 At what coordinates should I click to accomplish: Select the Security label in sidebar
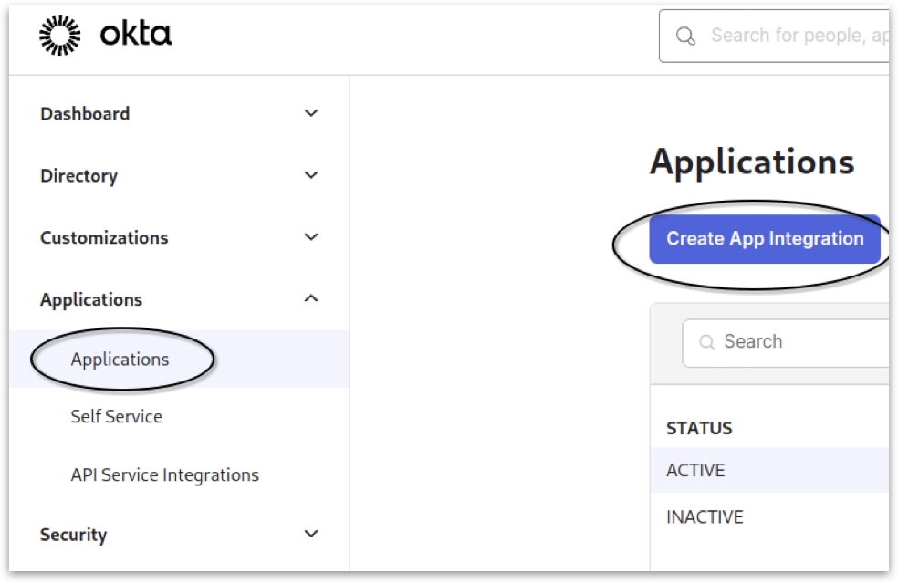tap(73, 535)
